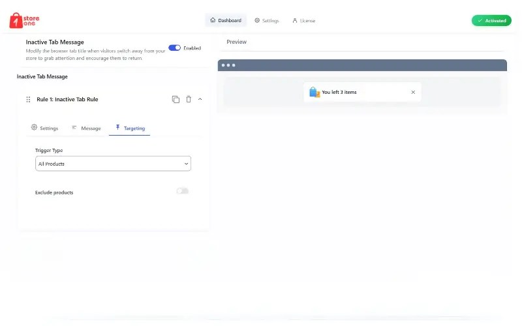
Task: Switch to the Message tab
Action: click(x=86, y=128)
